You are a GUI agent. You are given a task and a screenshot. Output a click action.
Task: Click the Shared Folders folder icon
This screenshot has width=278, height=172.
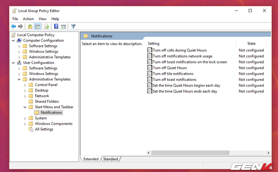(31, 101)
